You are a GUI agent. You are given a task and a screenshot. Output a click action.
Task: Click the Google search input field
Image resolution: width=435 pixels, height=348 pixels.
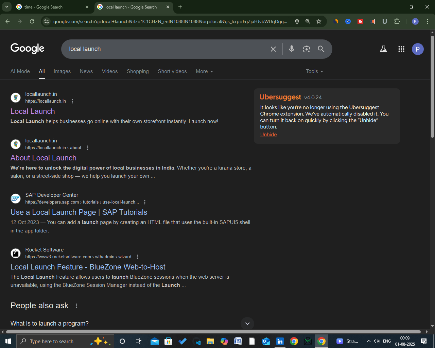point(167,49)
